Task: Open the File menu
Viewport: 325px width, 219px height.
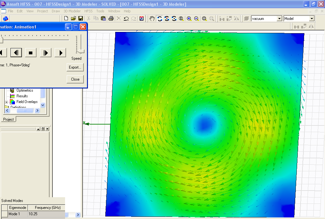Action: [10, 11]
